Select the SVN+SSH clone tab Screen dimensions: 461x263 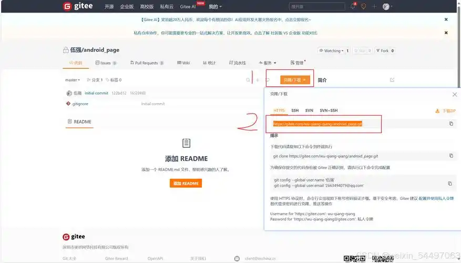(329, 110)
